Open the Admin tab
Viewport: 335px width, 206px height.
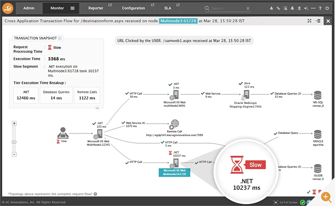point(29,8)
